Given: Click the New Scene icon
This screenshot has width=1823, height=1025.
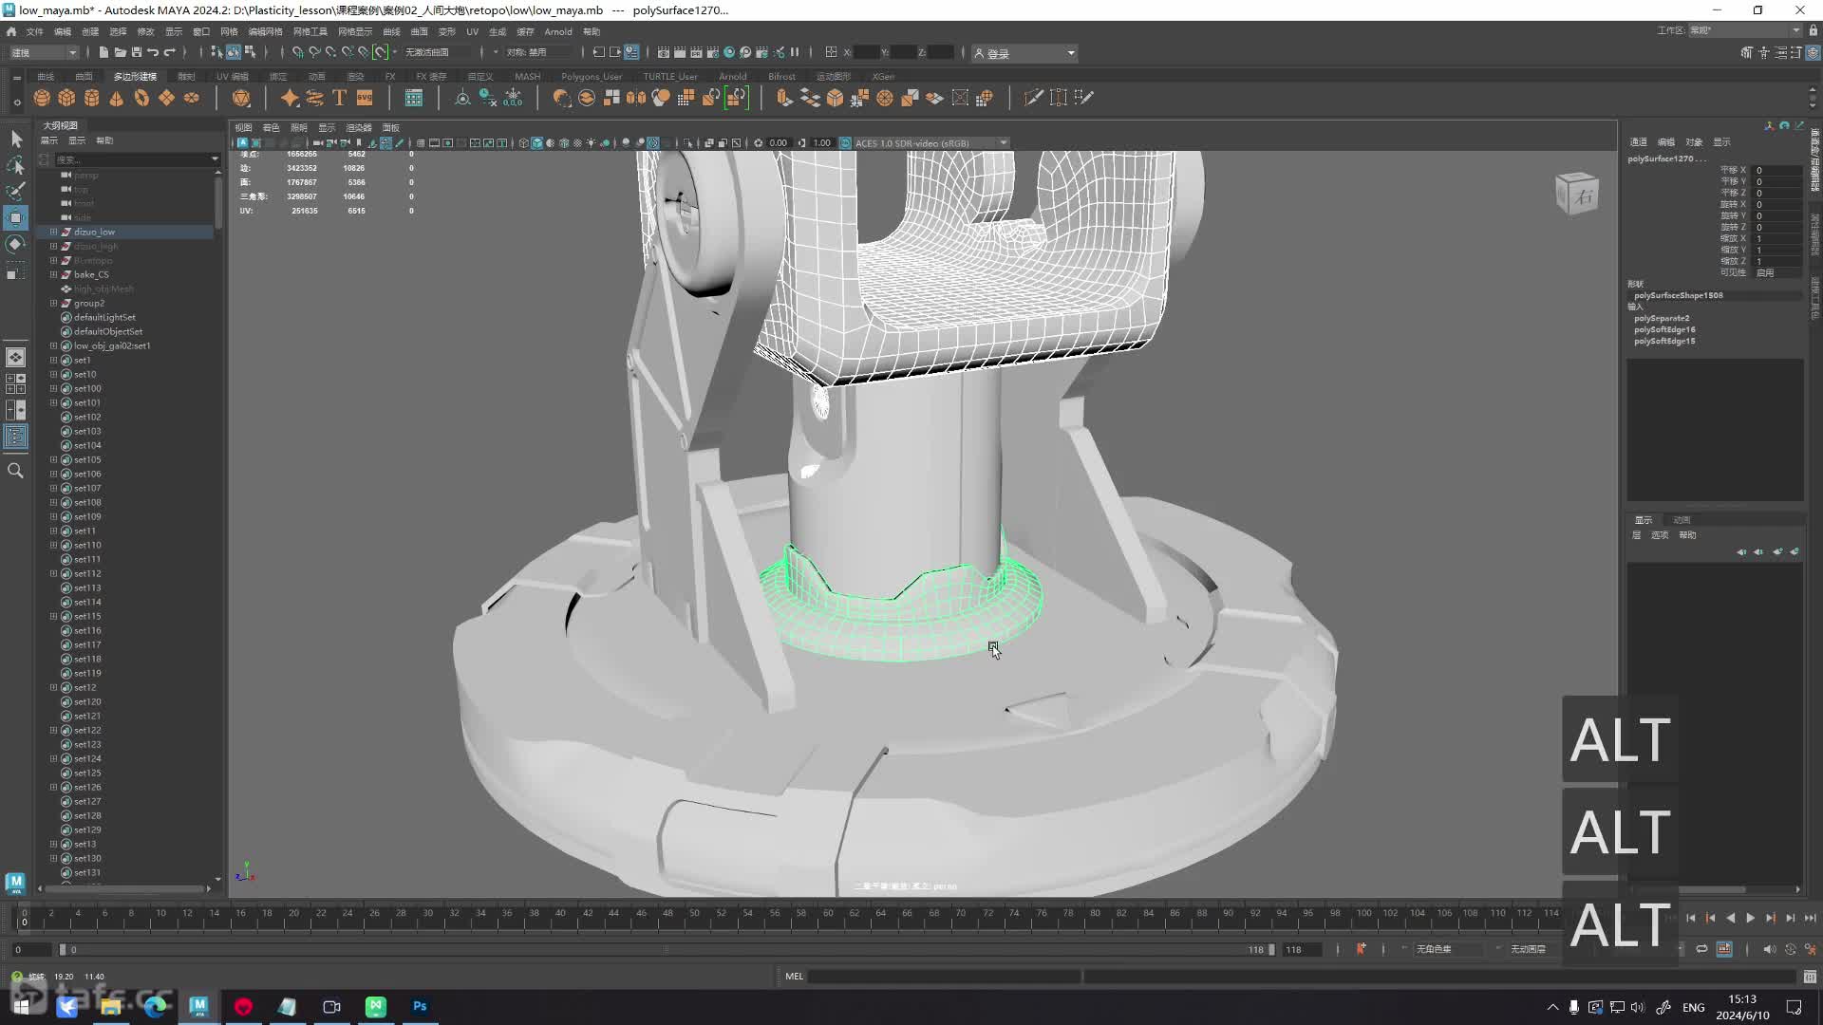Looking at the screenshot, I should 103,52.
